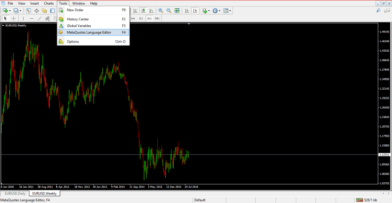392x203 pixels.
Task: Switch chart to Line Chart mode
Action: pyautogui.click(x=151, y=10)
